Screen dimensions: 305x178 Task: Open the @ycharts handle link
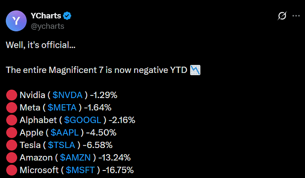point(47,26)
